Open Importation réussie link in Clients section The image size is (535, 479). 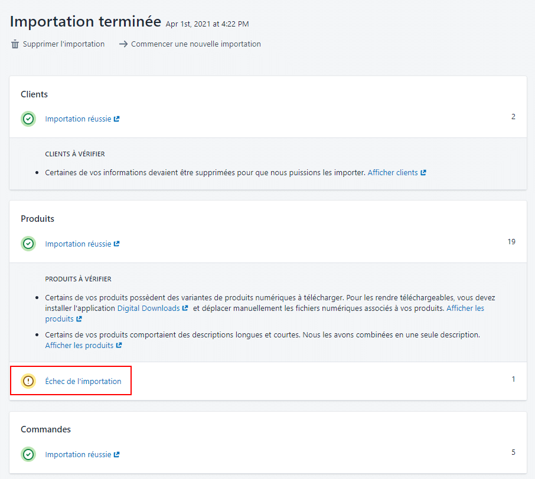click(x=78, y=119)
